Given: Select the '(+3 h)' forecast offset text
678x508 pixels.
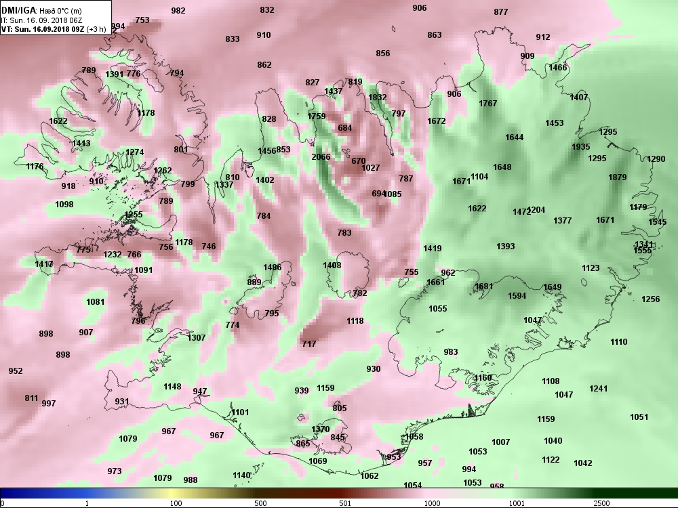Looking at the screenshot, I should [x=96, y=29].
